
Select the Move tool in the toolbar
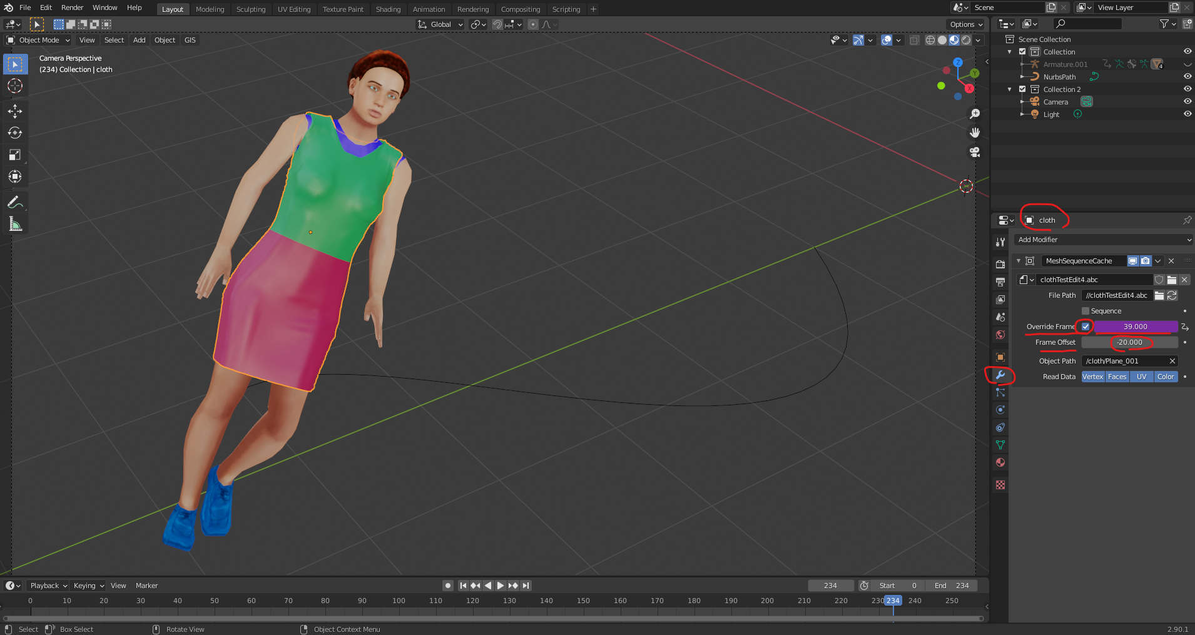pyautogui.click(x=15, y=111)
